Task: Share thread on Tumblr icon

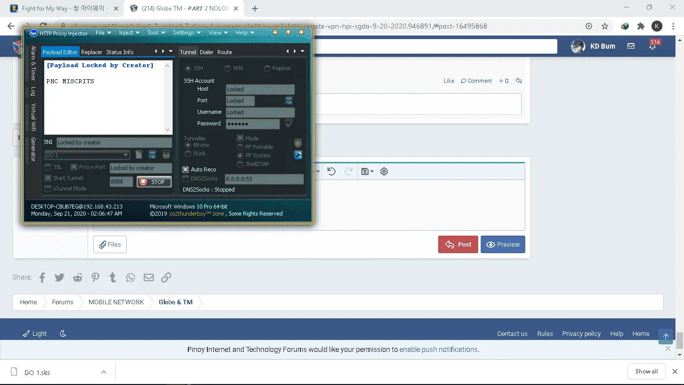Action: 113,277
